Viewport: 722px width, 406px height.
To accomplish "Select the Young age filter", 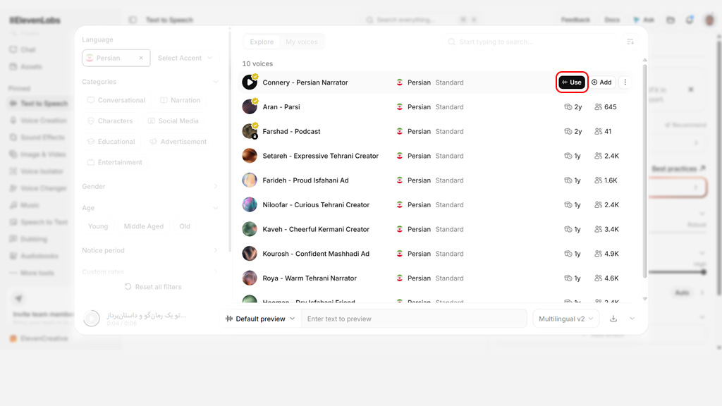I will pos(98,226).
